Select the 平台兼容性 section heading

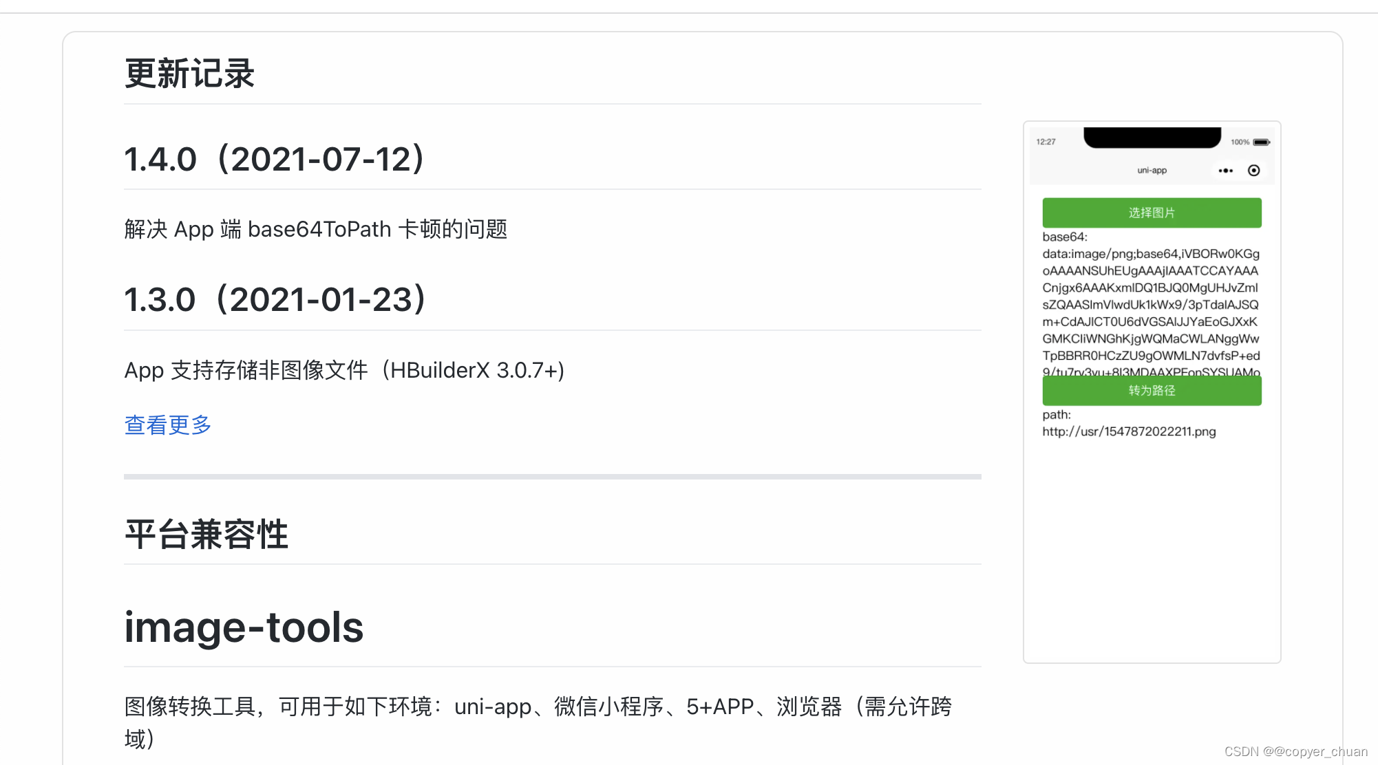[206, 535]
